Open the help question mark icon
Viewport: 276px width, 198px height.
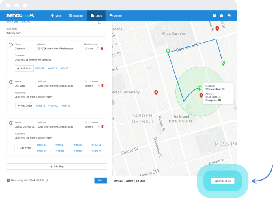click(x=222, y=16)
